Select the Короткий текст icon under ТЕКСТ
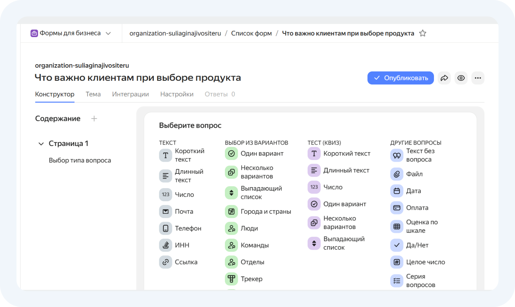Viewport: 515px width, 307px height. [165, 155]
